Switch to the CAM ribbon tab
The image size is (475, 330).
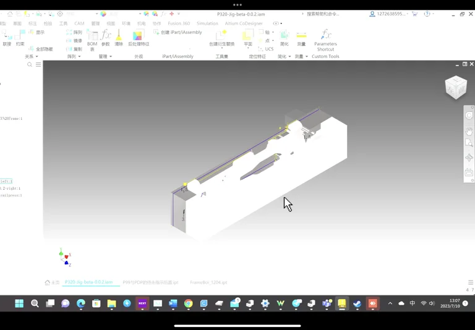coord(79,23)
